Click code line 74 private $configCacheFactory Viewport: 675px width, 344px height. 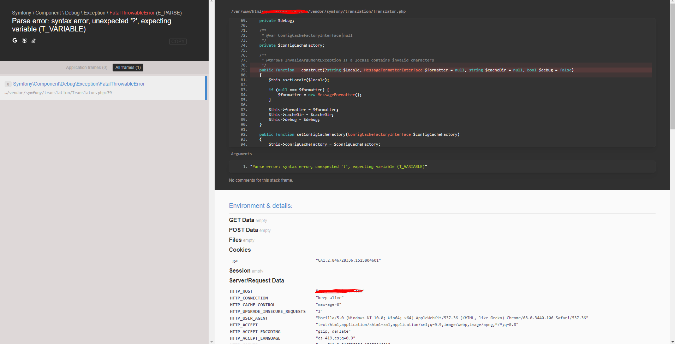292,45
